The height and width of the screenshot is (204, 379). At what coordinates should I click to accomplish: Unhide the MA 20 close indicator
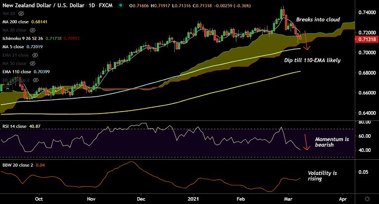click(x=33, y=29)
